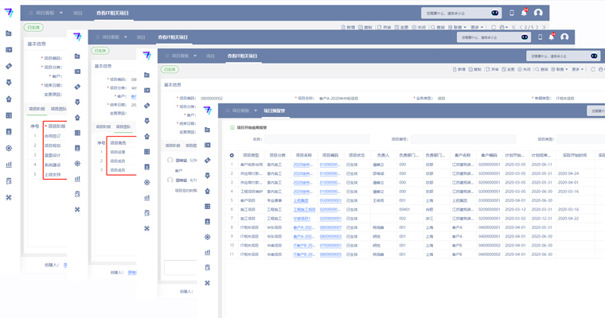This screenshot has width=605, height=318.
Task: Select the 项目团队 tab in second window
Action: click(123, 126)
